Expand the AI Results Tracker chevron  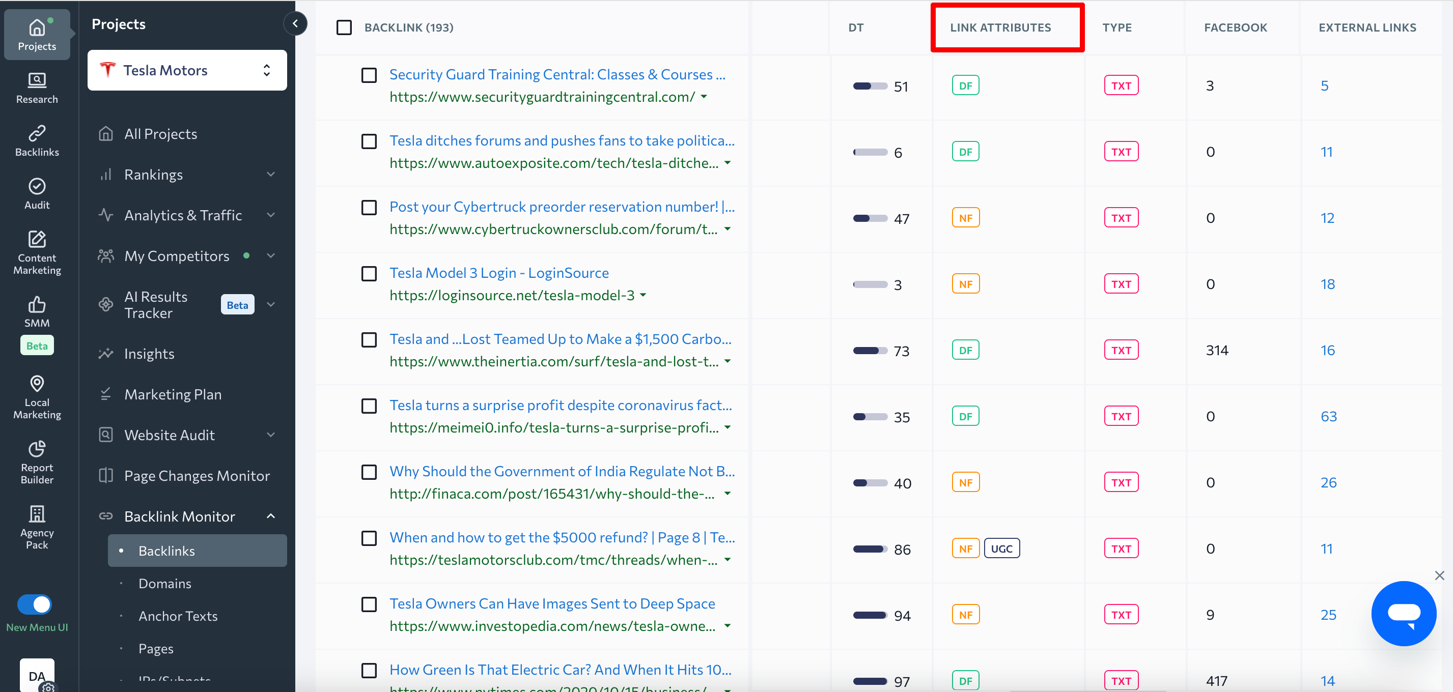click(x=271, y=304)
